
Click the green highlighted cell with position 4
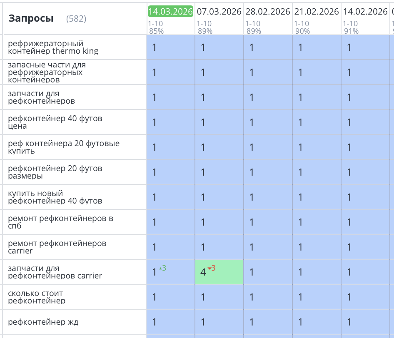point(219,272)
